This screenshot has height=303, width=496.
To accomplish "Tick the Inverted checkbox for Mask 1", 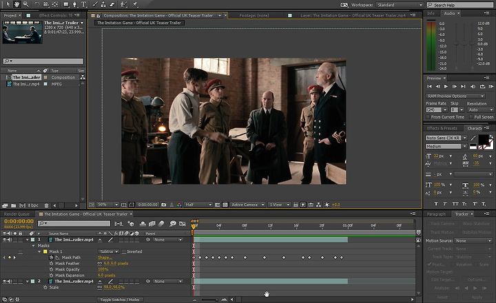I will tap(124, 252).
